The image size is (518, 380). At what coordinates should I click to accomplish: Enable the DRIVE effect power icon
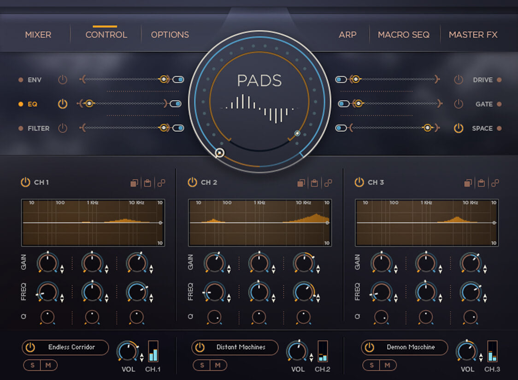click(458, 80)
